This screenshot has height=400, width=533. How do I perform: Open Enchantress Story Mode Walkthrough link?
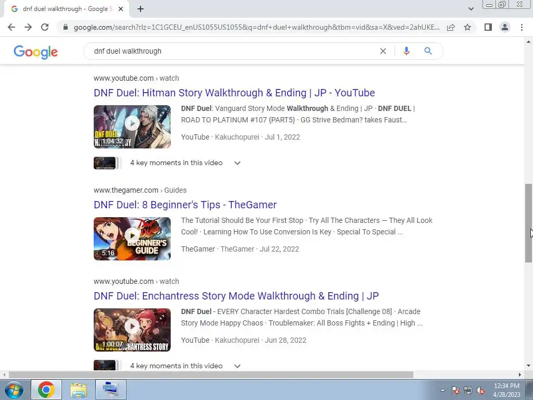point(236,296)
